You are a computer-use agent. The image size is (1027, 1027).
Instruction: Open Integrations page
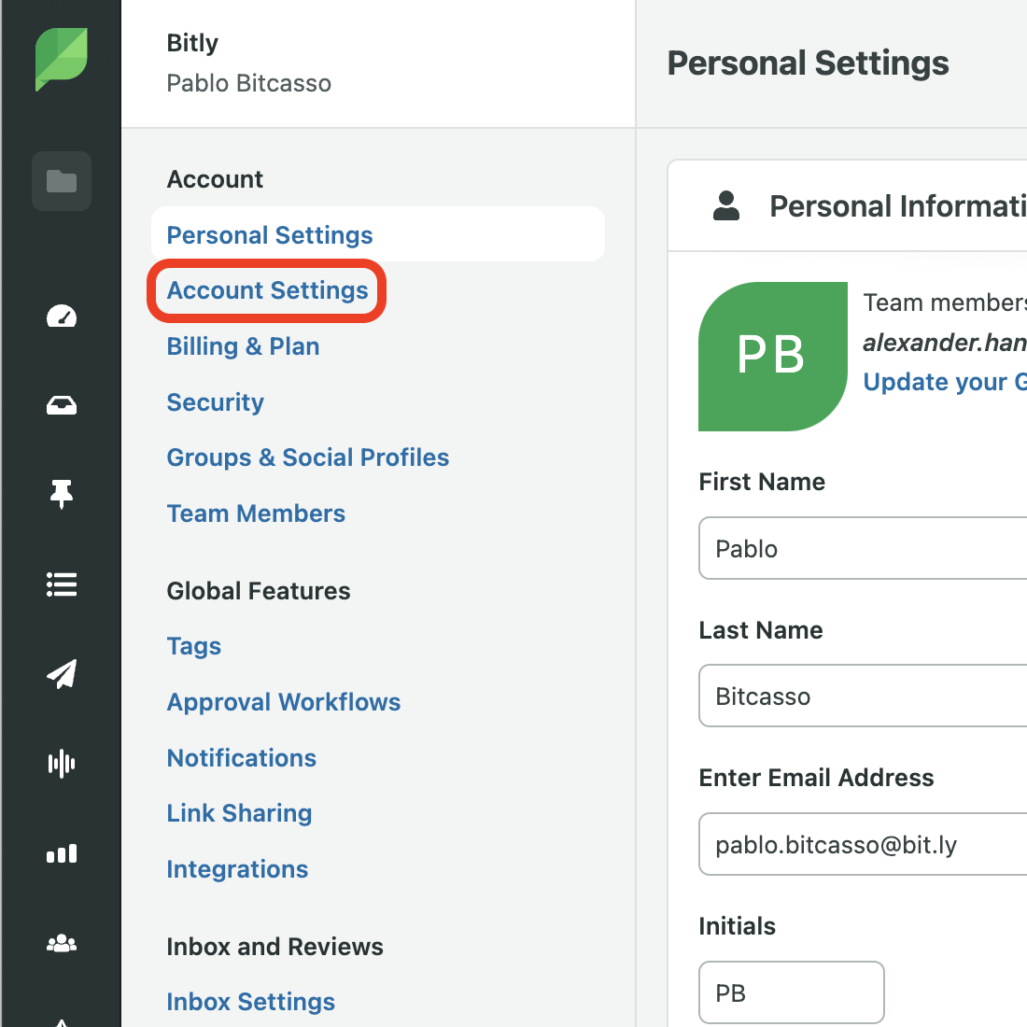[237, 869]
